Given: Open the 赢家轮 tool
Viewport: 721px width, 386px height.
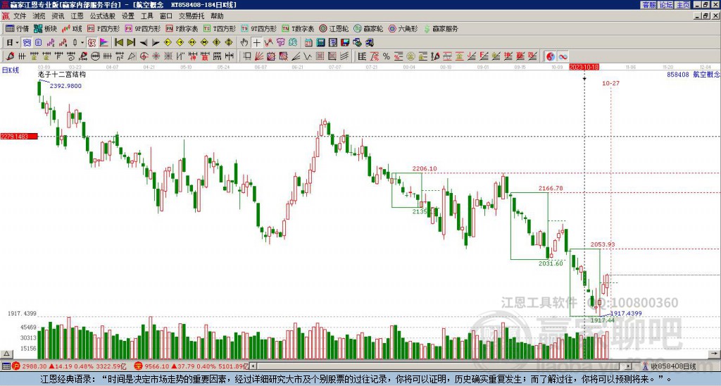Looking at the screenshot, I should [368, 28].
